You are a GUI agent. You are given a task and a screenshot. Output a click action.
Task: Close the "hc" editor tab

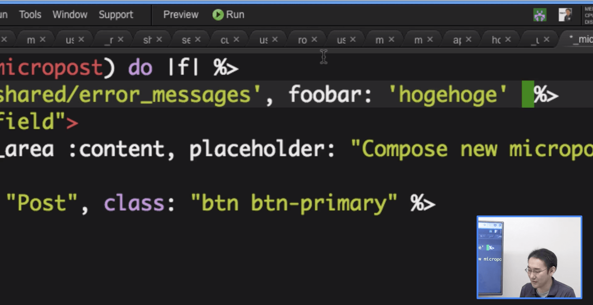[508, 40]
